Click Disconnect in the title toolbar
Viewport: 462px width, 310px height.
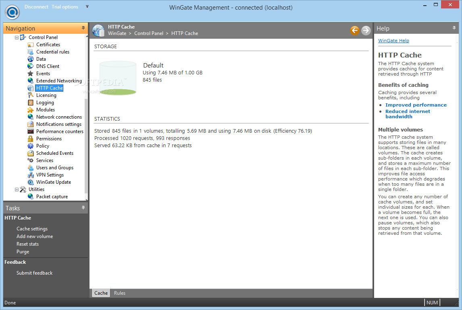(36, 7)
